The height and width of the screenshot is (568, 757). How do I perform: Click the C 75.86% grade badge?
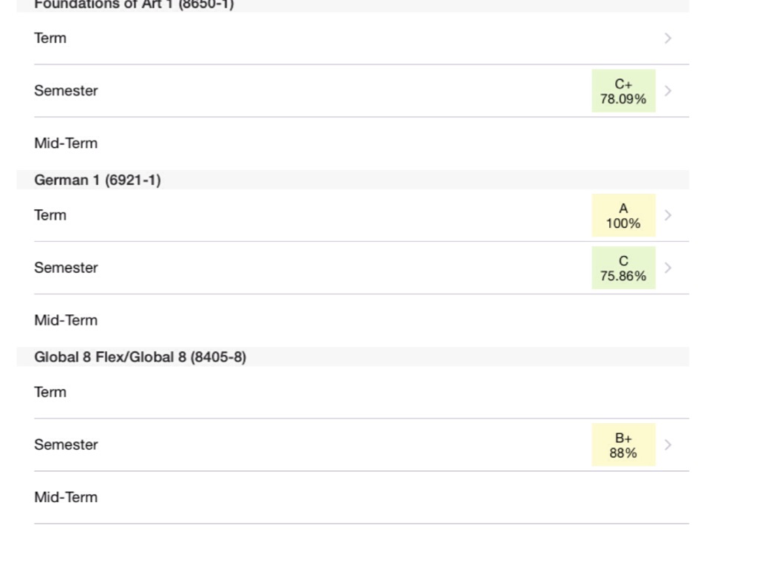(623, 268)
